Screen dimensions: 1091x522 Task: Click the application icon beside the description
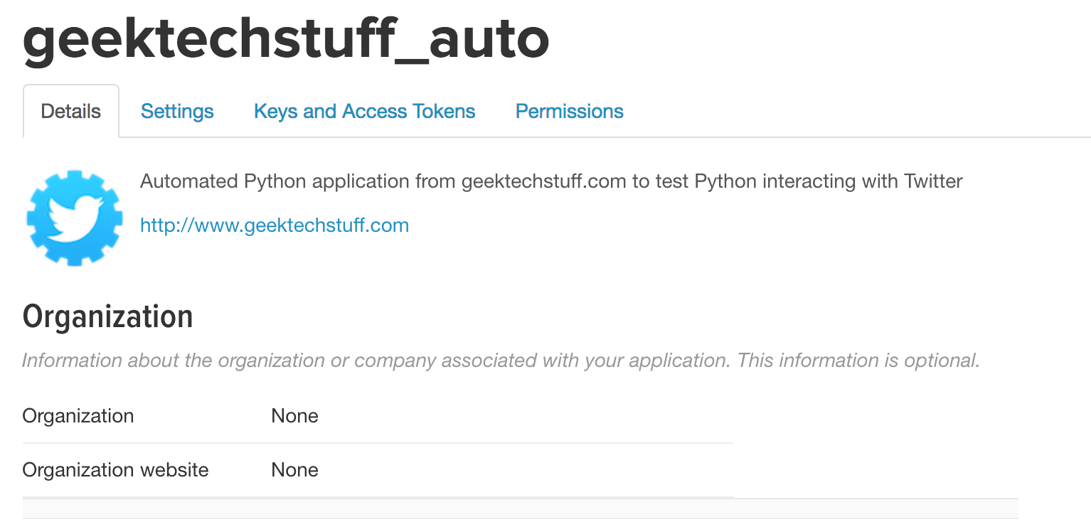pyautogui.click(x=74, y=217)
